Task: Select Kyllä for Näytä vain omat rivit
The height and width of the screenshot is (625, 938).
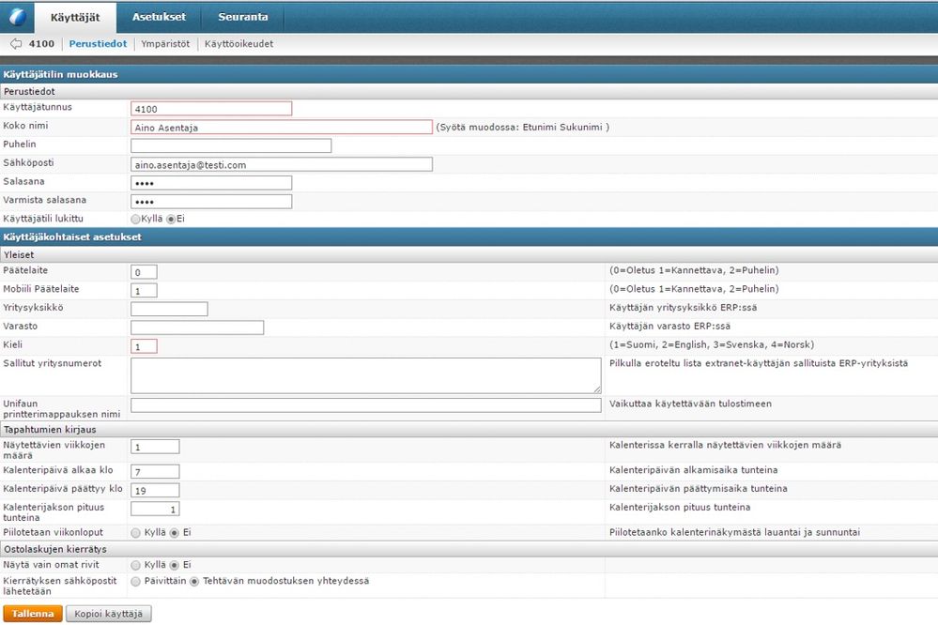Action: tap(136, 565)
